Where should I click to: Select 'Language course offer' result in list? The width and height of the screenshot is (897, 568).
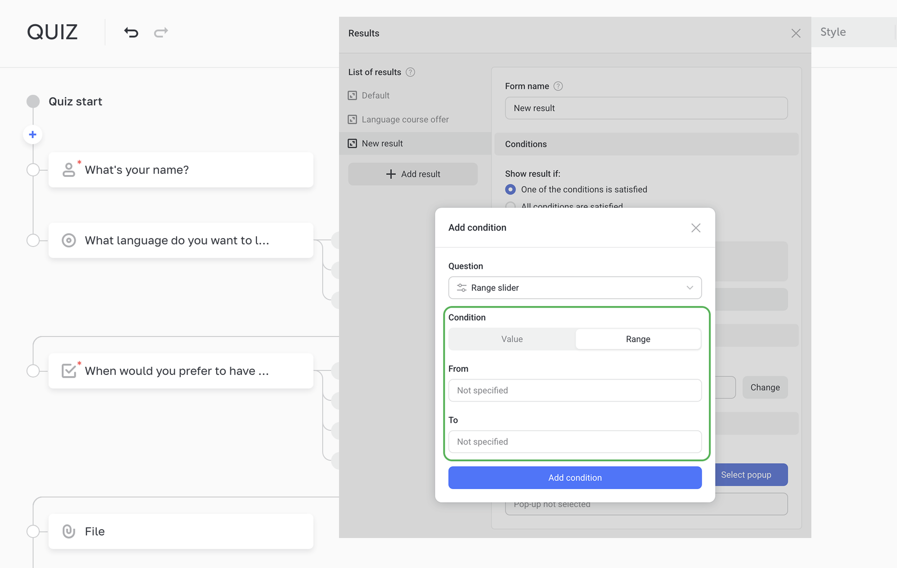(x=405, y=119)
